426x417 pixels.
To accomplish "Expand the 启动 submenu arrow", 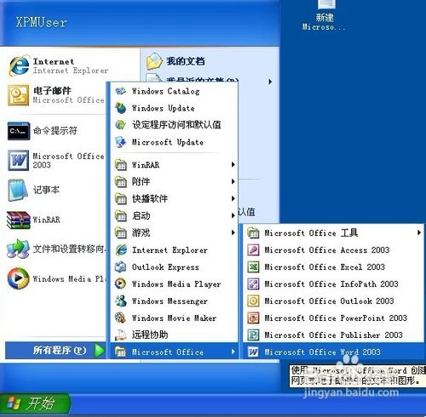I will tap(233, 215).
